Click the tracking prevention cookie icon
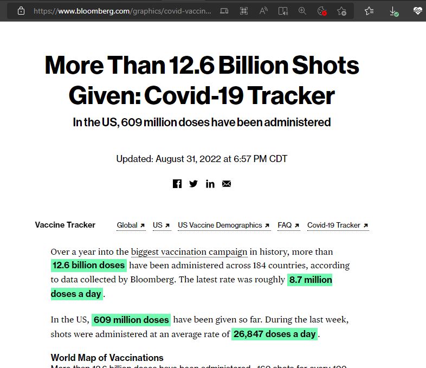426x368 pixels. (x=322, y=11)
